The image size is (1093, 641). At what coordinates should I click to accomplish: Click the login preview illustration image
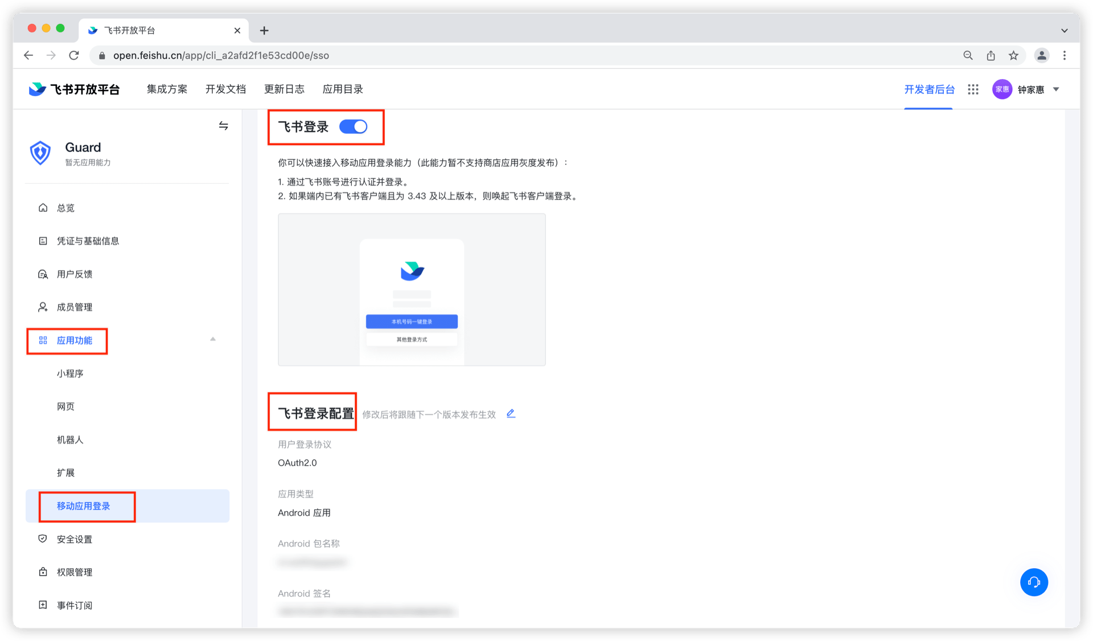click(x=412, y=290)
